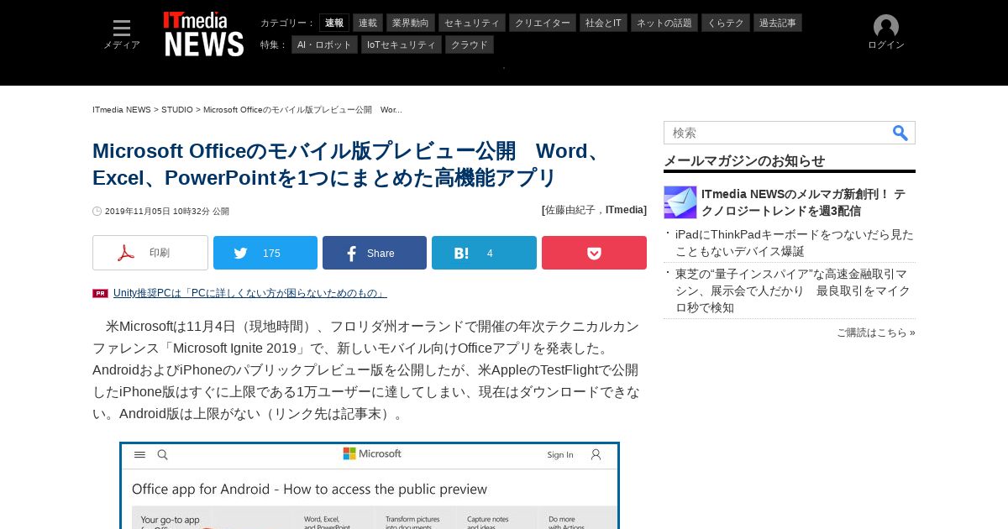
Task: Open the iPadにThinkPadキーボード article
Action: pos(795,243)
